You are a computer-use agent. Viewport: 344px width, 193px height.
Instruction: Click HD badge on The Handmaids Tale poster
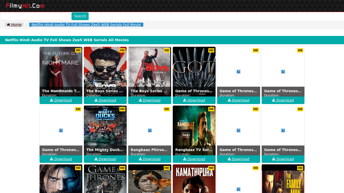coord(78,50)
